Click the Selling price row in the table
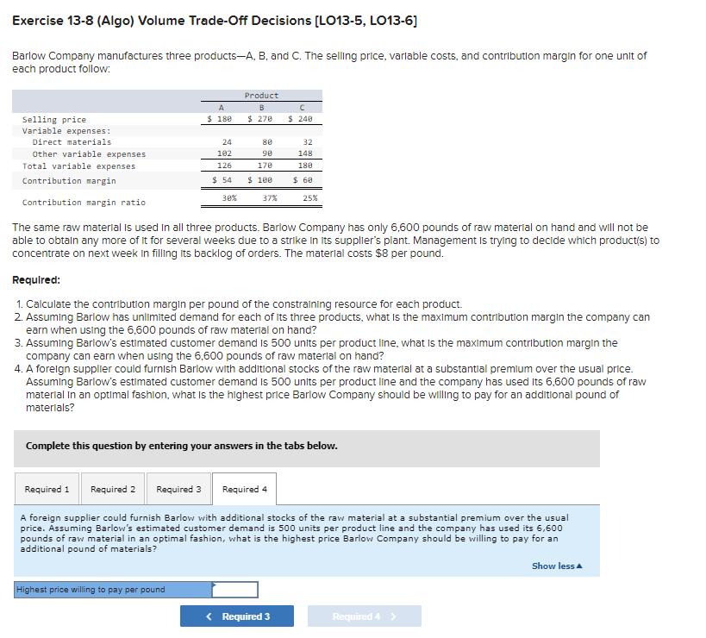The image size is (706, 638). (56, 120)
